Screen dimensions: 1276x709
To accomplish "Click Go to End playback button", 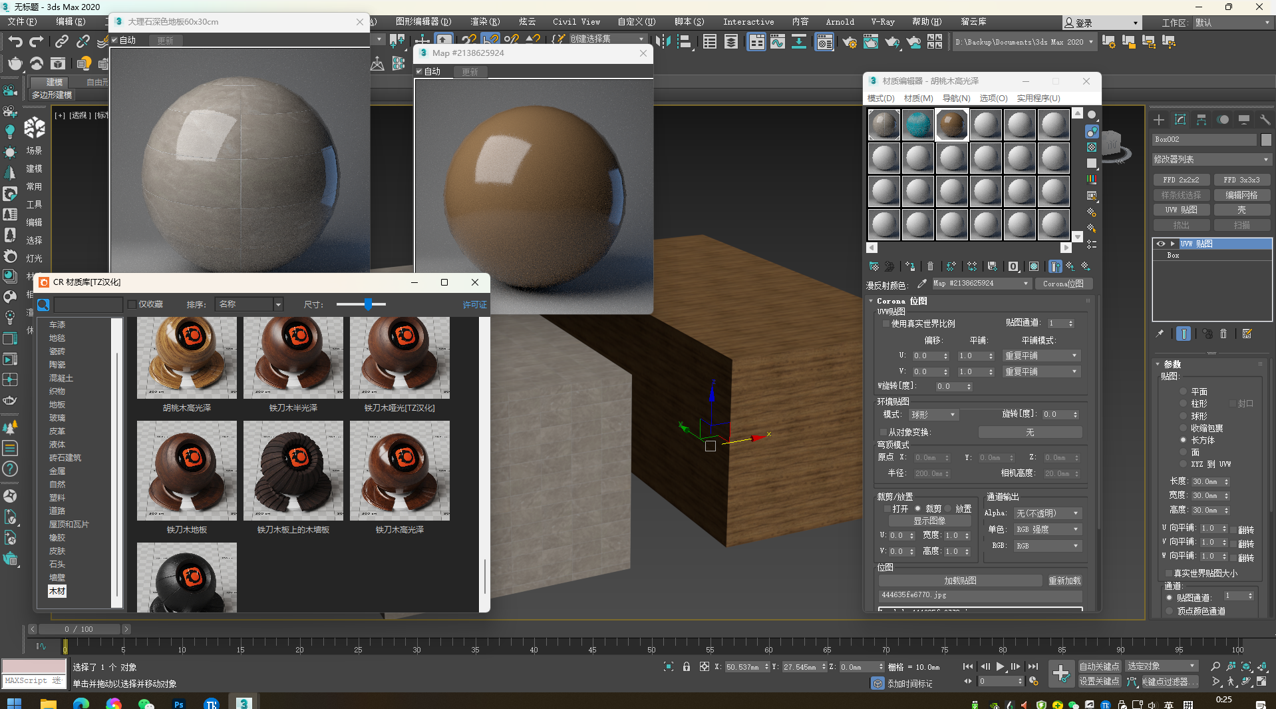I will coord(1033,666).
